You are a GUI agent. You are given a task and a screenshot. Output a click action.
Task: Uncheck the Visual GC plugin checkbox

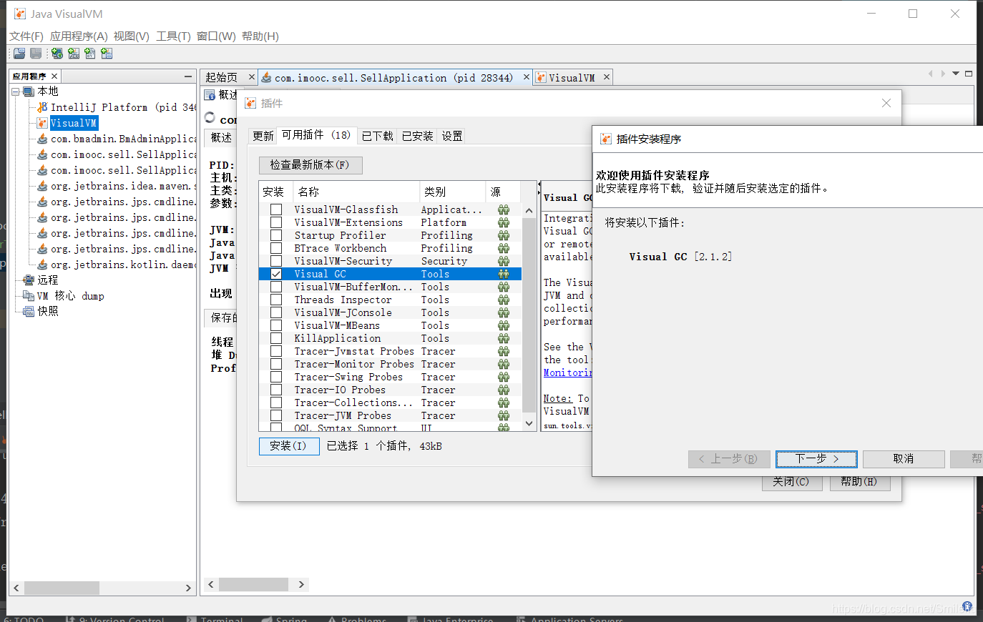pyautogui.click(x=276, y=274)
